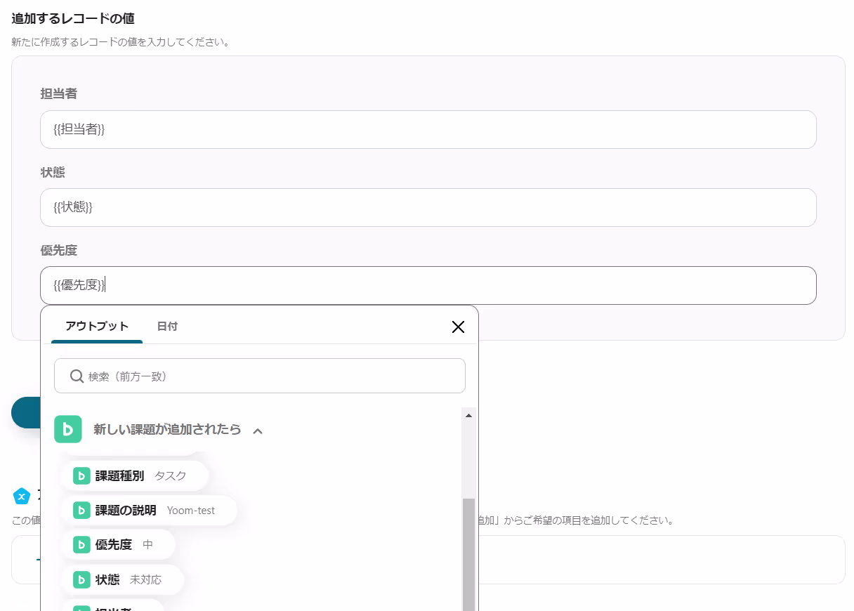The width and height of the screenshot is (854, 611).
Task: Focus the 担当者 input field
Action: (428, 129)
